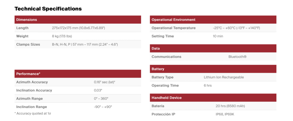The width and height of the screenshot is (293, 121).
Task: Click the Setting Time value 10 min
Action: click(x=218, y=36)
